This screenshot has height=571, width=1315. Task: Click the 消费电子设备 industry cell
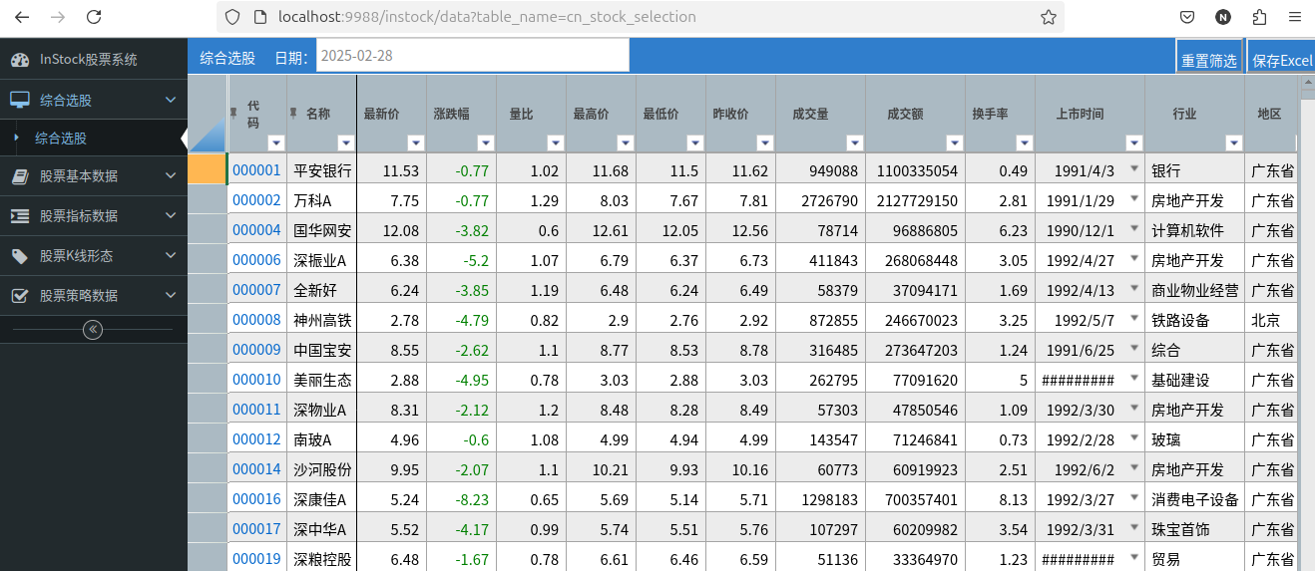(x=1194, y=499)
